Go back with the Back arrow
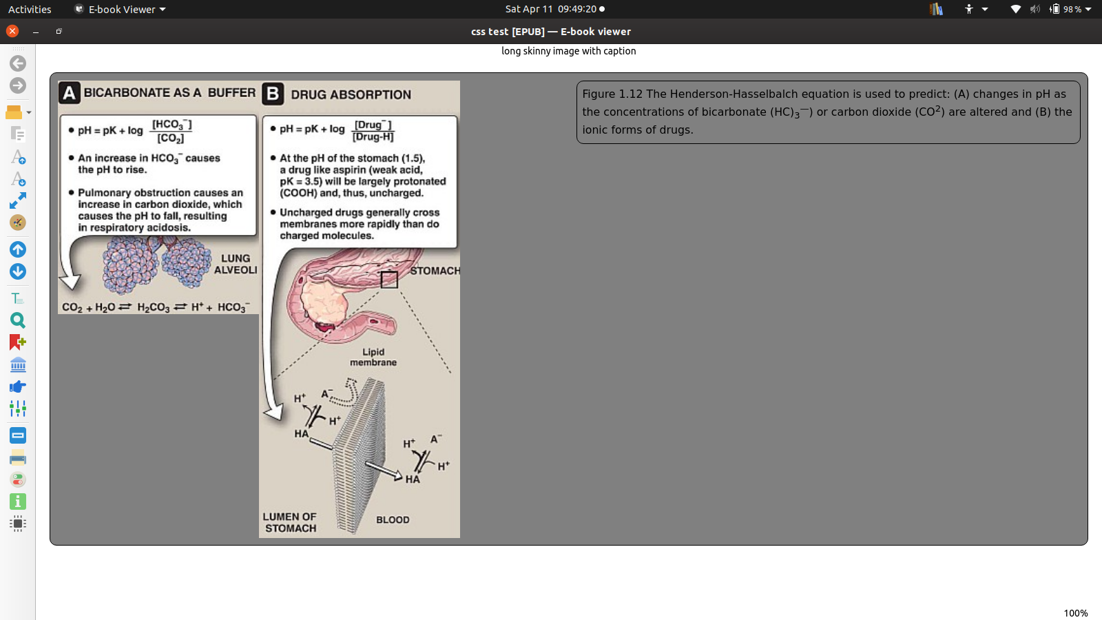 pos(18,63)
